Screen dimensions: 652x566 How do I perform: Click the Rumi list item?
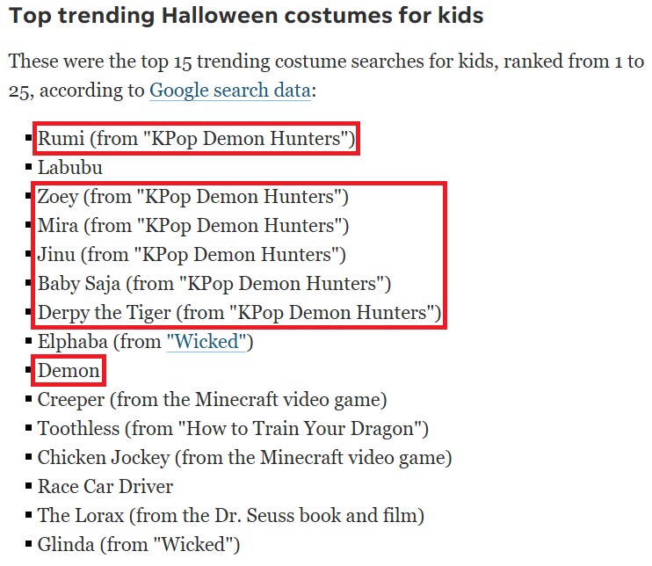tap(196, 139)
